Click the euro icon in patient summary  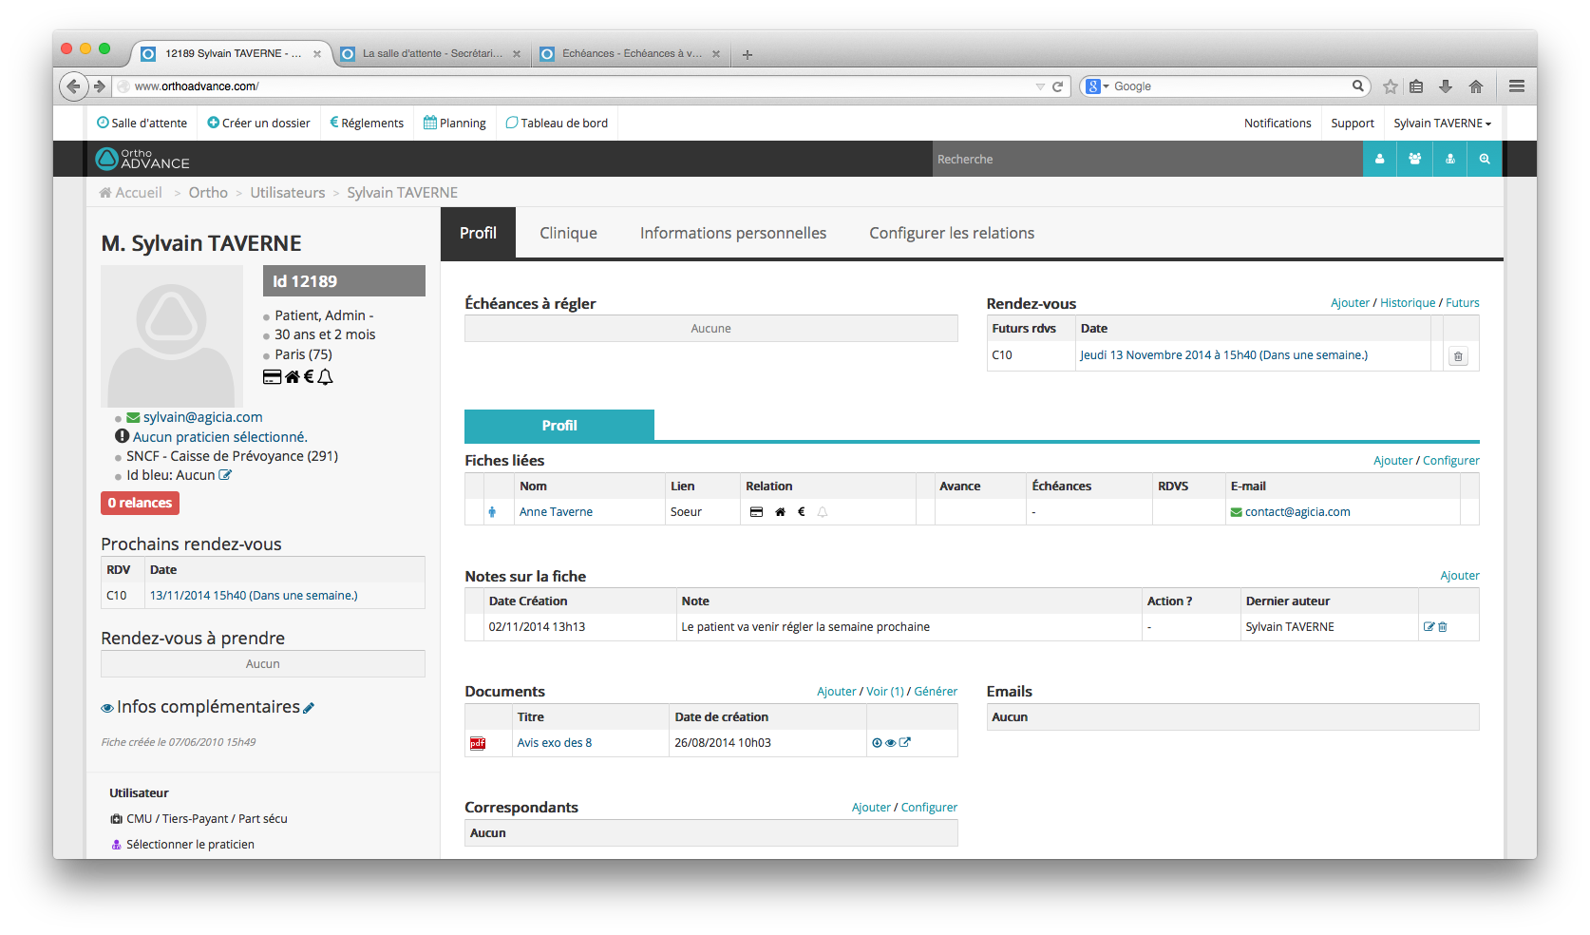(309, 377)
